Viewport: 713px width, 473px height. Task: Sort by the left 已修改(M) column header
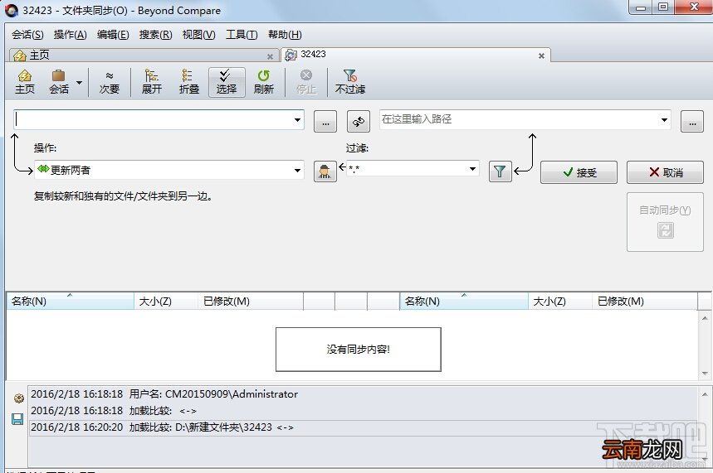point(251,302)
